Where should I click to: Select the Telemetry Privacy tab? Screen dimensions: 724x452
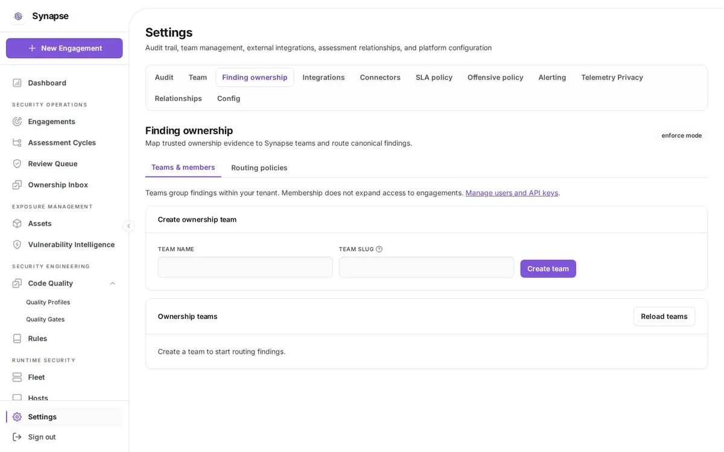coord(612,77)
